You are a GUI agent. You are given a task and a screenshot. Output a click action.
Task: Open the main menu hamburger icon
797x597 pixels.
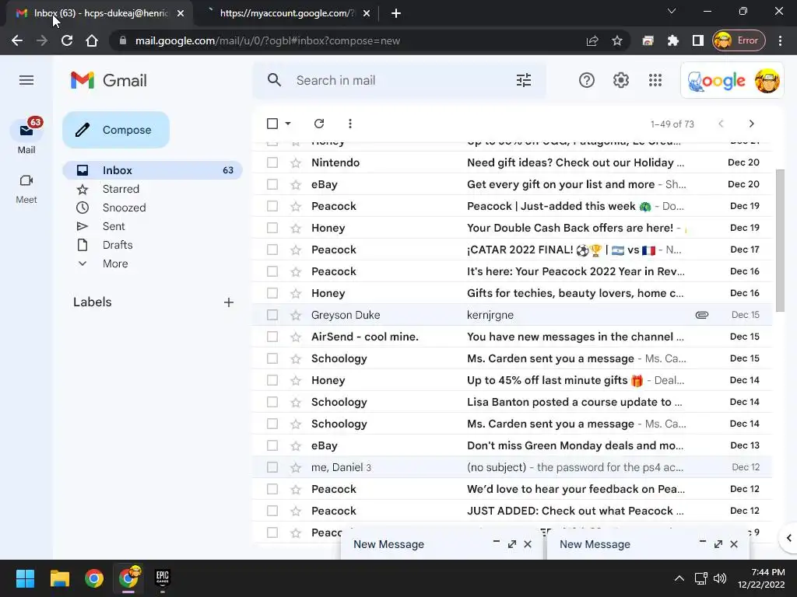click(26, 80)
